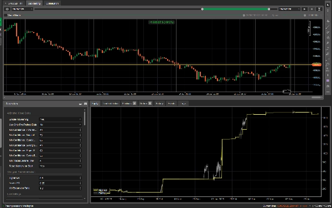Enable the Visual Mode checkbox
This screenshot has width=332, height=208.
pyautogui.click(x=6, y=15)
